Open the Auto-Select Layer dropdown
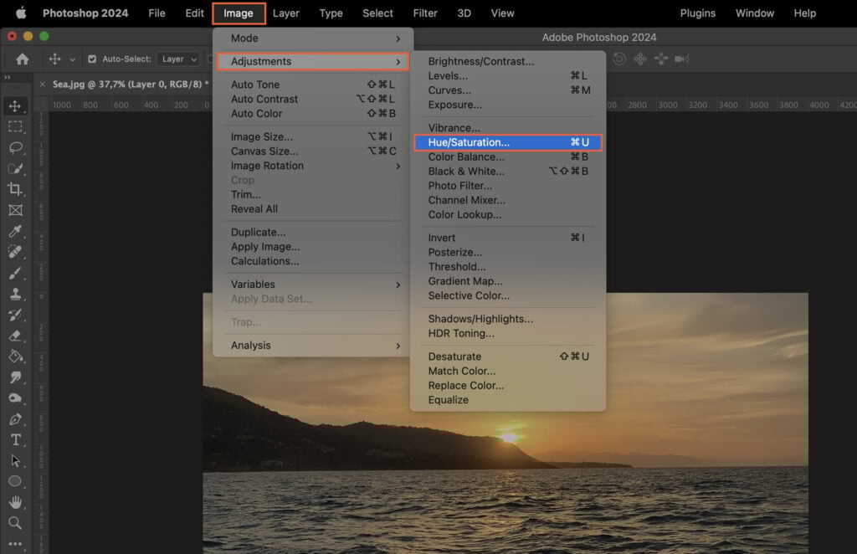857x554 pixels. (177, 59)
